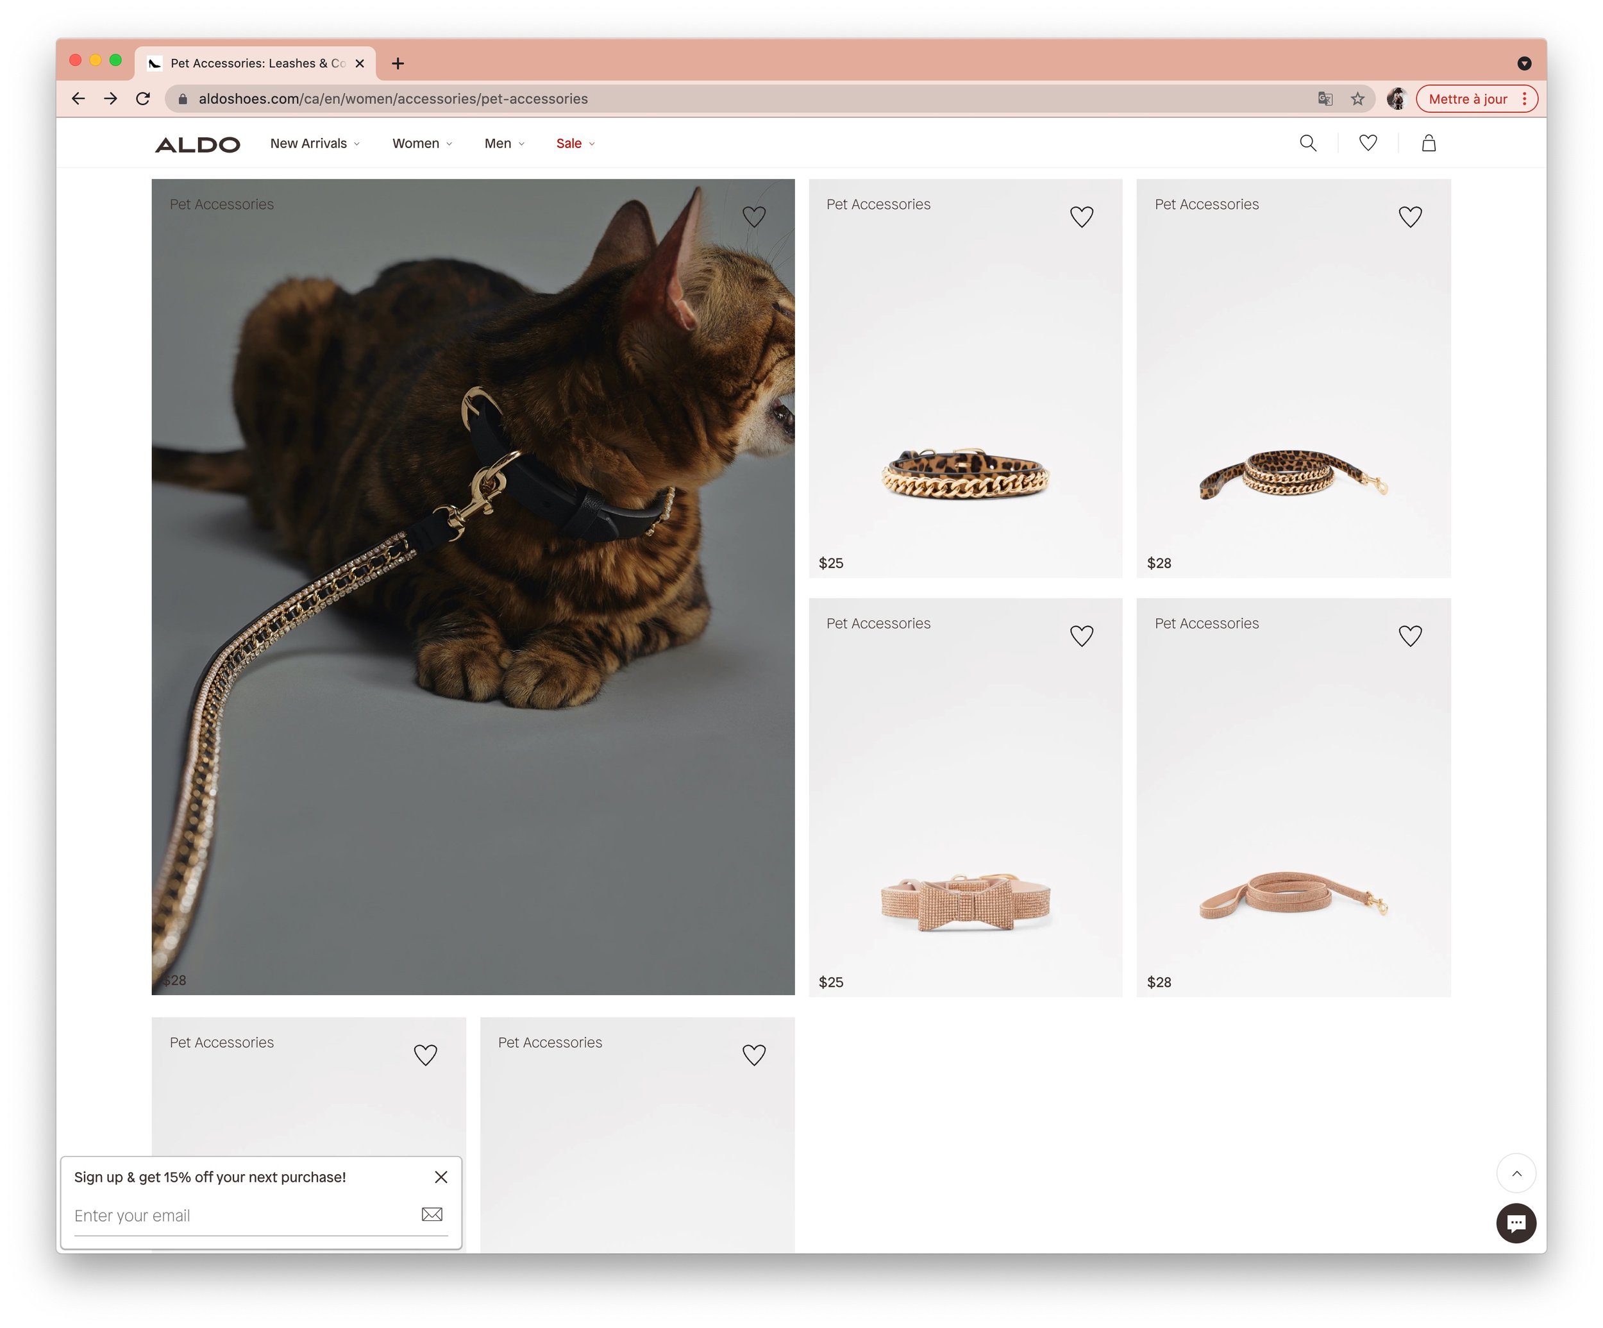Favorite the leopard chain collar $25
This screenshot has height=1328, width=1603.
(1082, 217)
